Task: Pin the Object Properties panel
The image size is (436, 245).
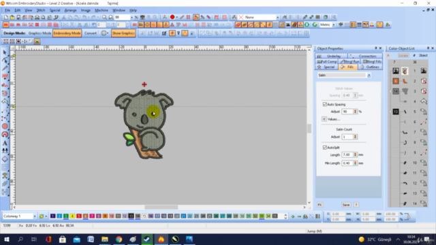Action: (375, 48)
